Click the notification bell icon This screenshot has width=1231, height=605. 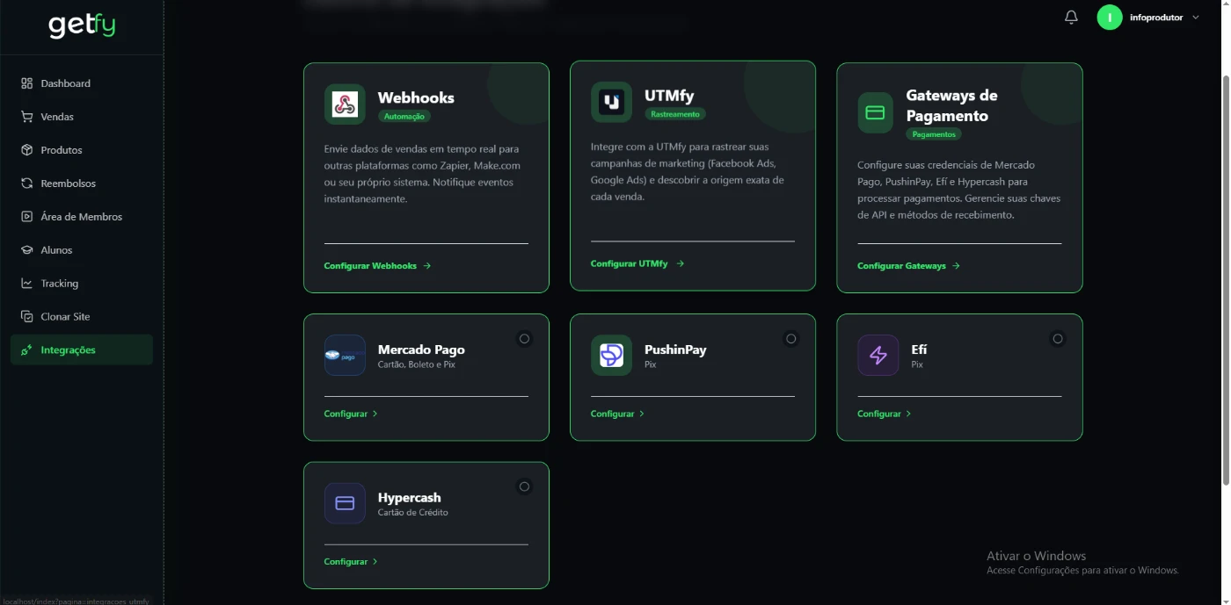(x=1071, y=18)
